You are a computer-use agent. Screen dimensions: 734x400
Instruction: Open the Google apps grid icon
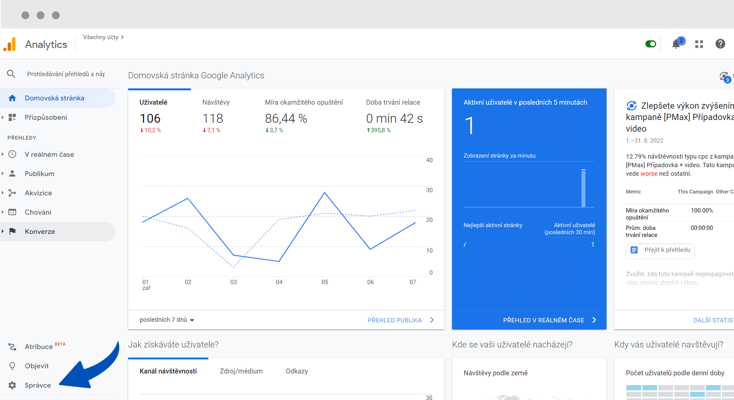699,44
